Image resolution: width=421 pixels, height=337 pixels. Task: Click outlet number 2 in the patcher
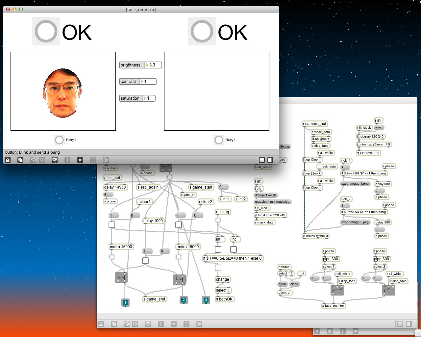tap(184, 300)
